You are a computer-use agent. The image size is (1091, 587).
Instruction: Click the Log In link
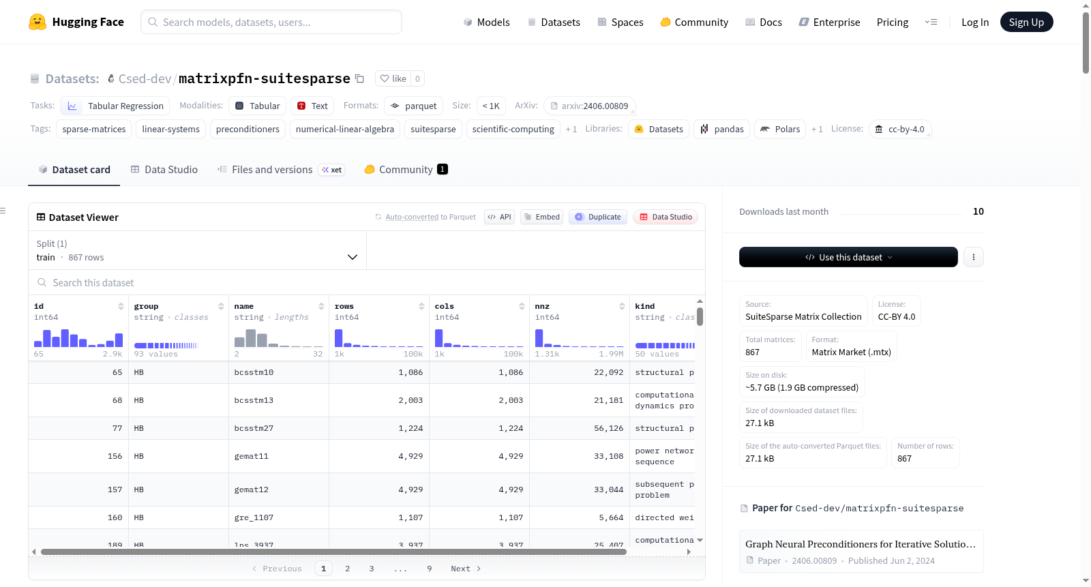coord(975,22)
